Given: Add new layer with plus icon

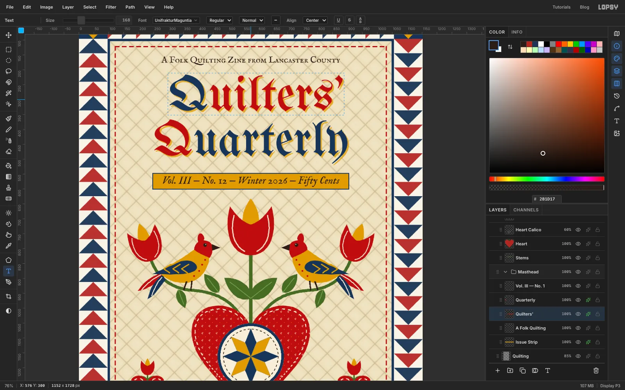Looking at the screenshot, I should coord(498,370).
